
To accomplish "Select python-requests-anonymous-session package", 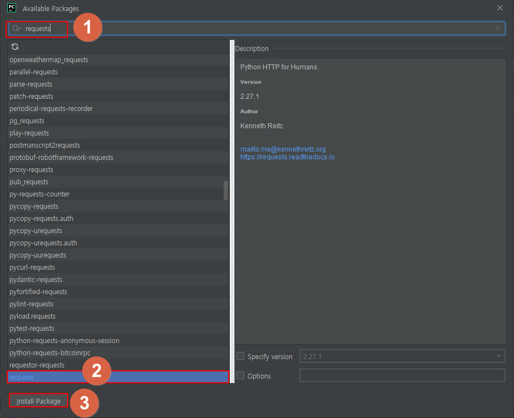I will [118, 341].
